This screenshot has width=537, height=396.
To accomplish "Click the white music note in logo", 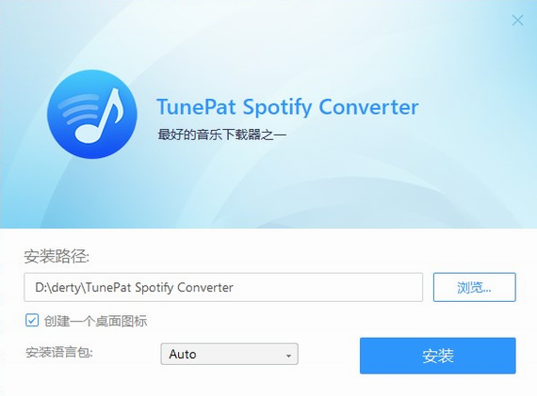I will coord(99,117).
